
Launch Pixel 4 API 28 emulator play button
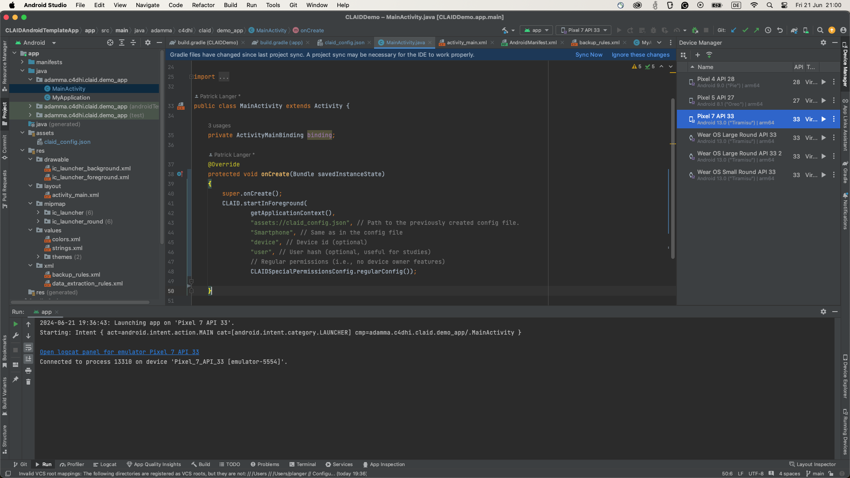click(823, 82)
